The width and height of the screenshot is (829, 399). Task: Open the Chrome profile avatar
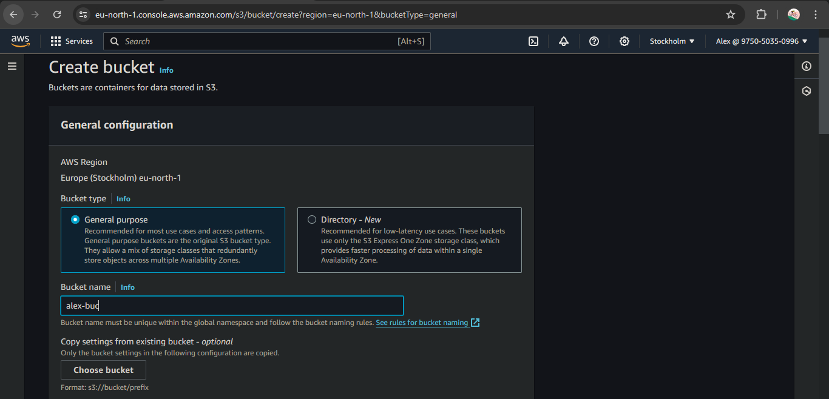tap(793, 15)
